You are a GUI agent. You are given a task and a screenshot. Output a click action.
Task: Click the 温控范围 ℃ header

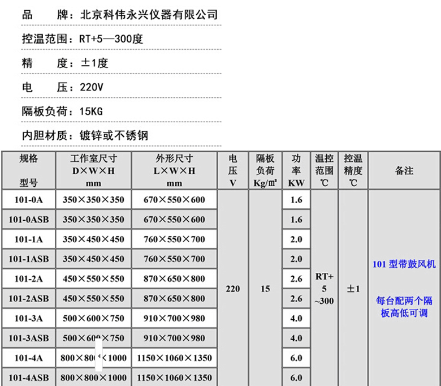325,170
